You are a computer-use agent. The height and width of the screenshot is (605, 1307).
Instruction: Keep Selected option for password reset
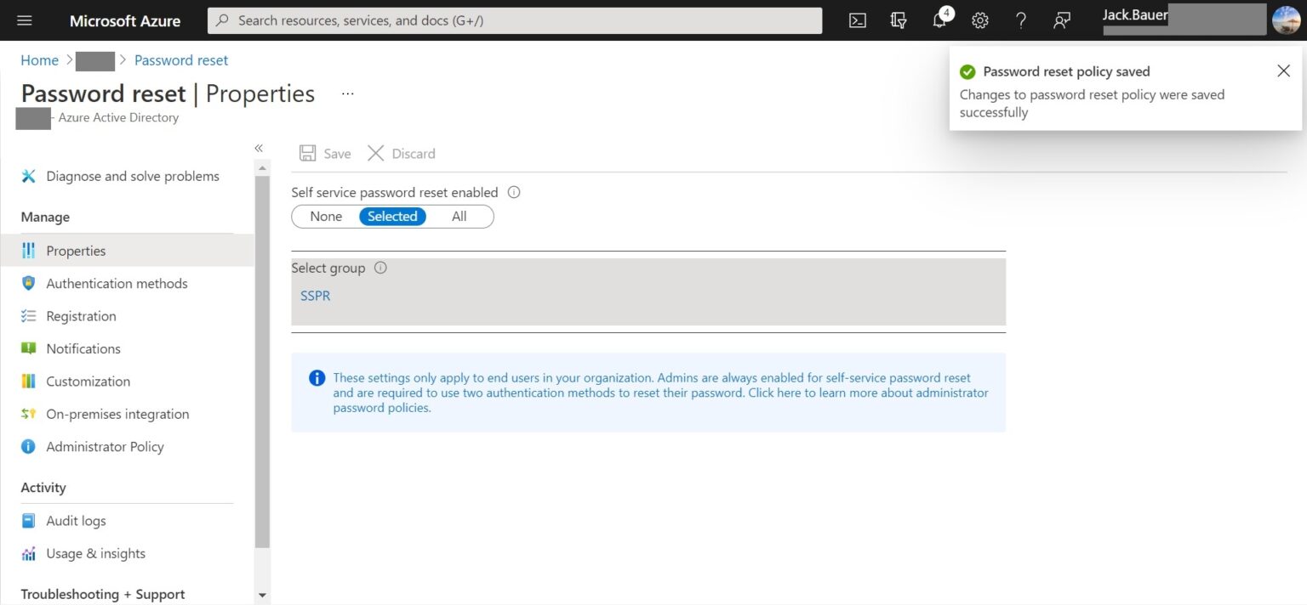[392, 216]
